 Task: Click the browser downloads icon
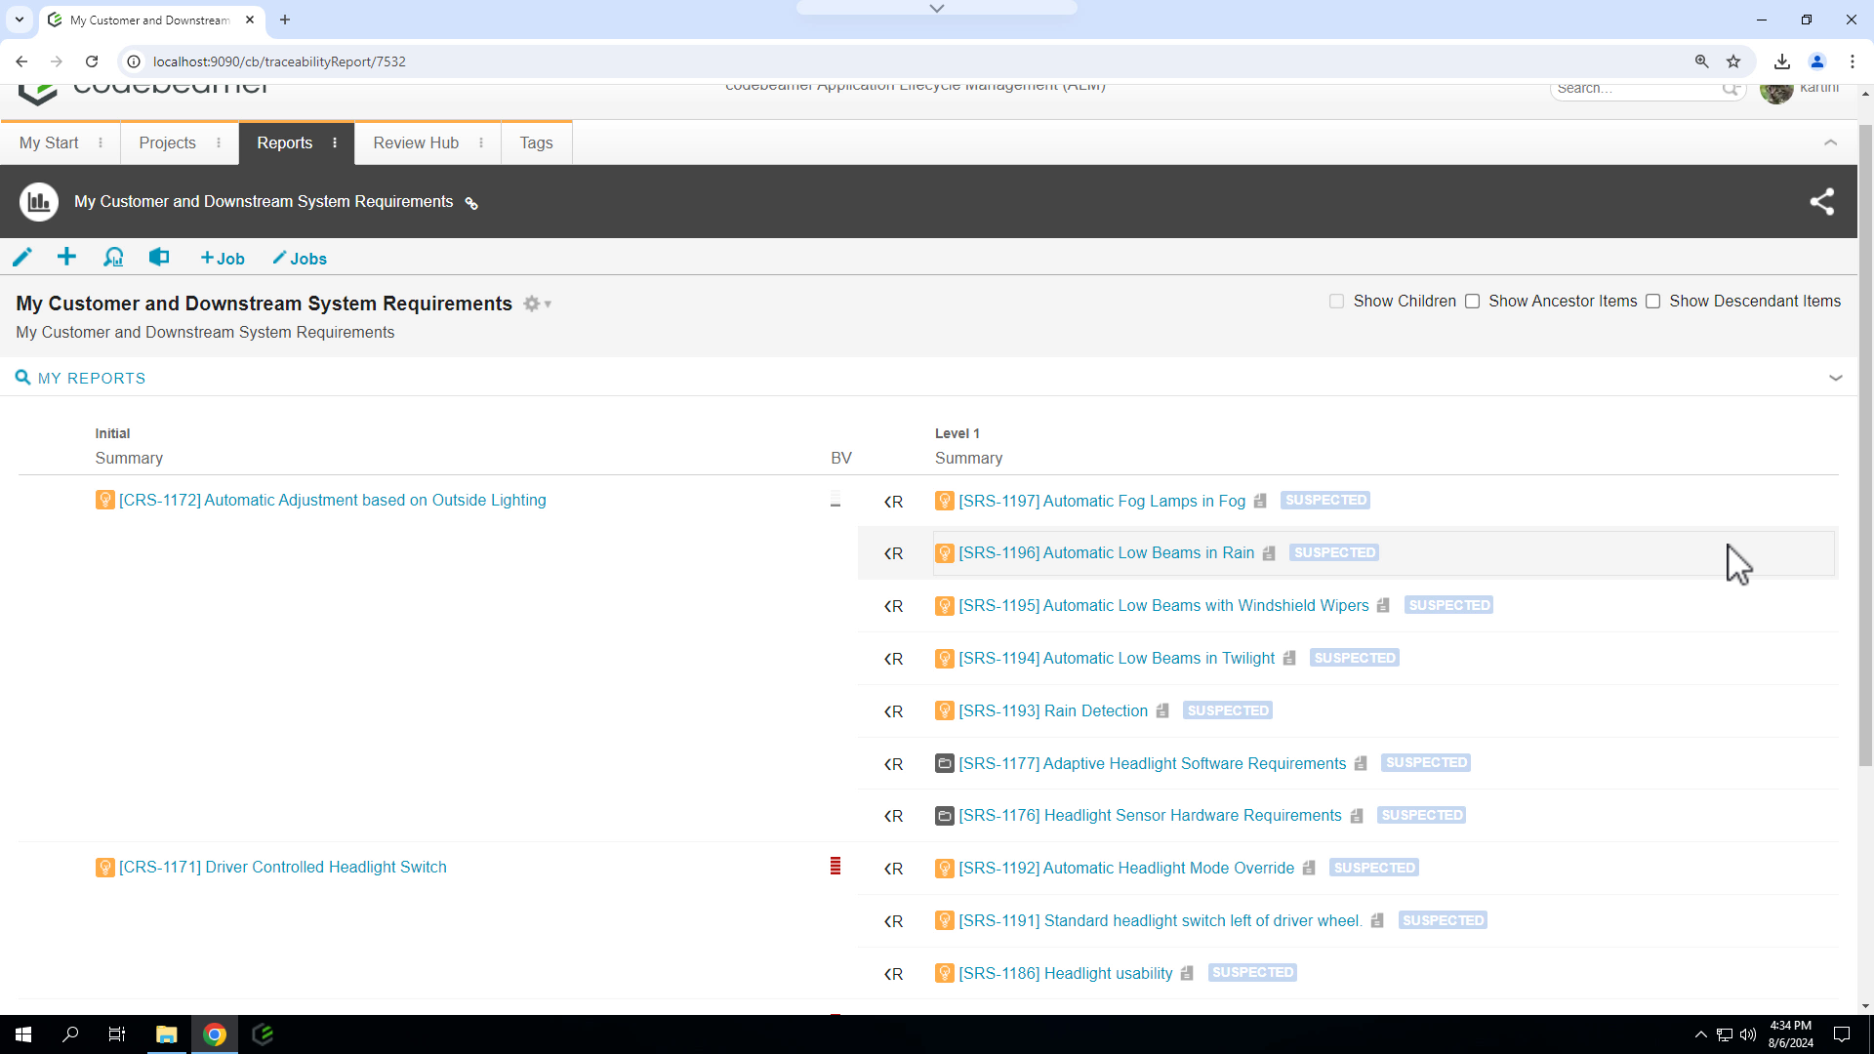[1782, 61]
